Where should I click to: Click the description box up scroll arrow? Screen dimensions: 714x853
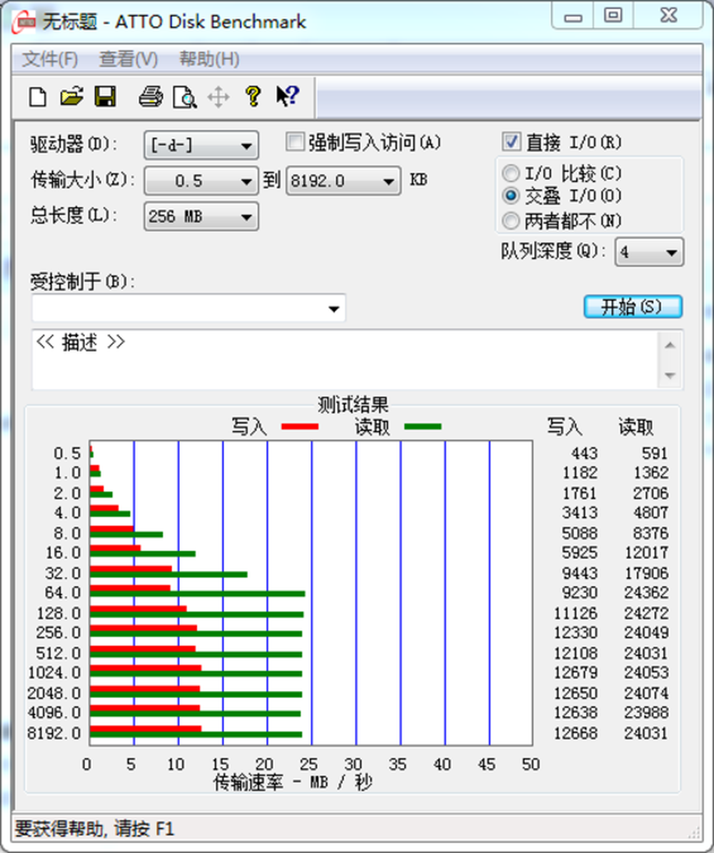coord(670,345)
